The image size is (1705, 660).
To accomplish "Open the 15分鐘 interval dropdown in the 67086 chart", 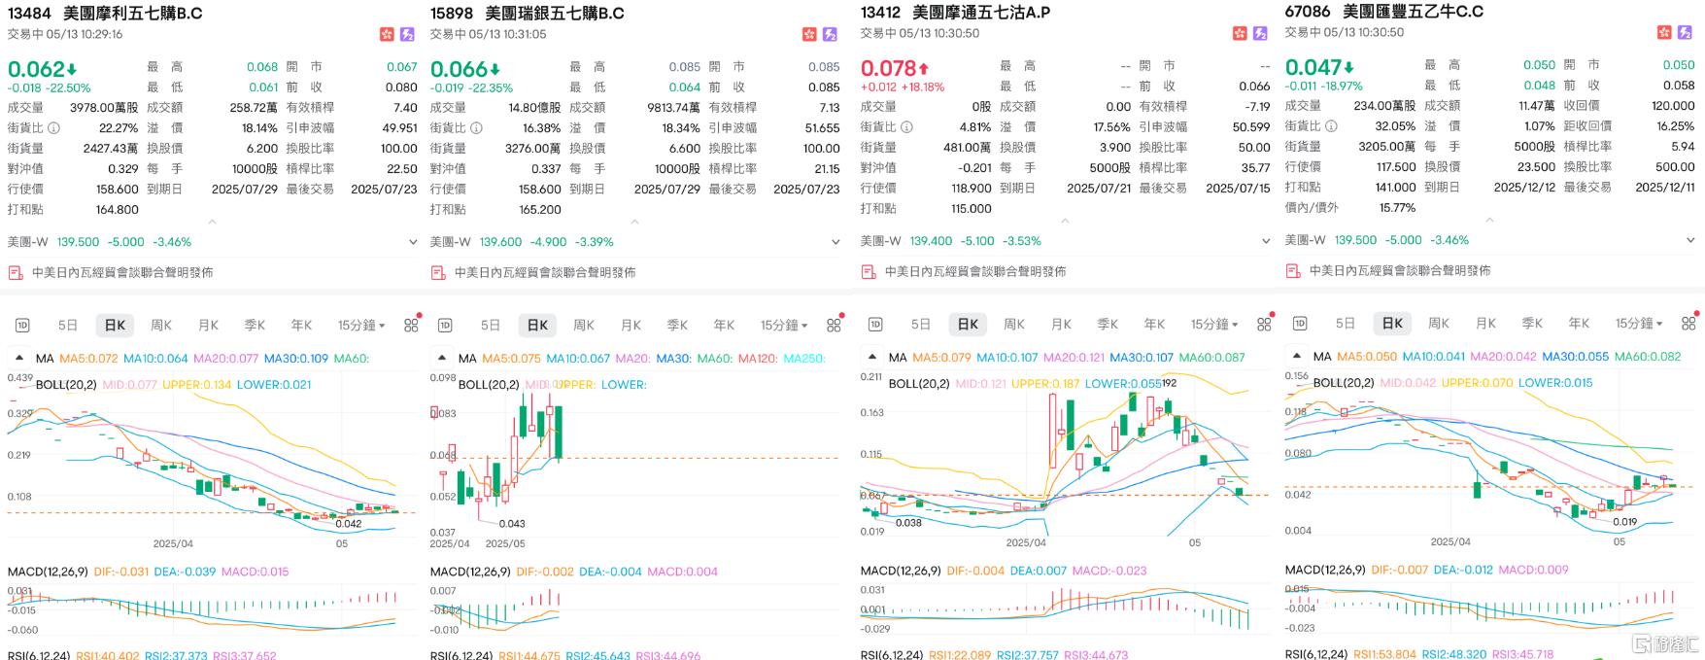I will point(1639,324).
